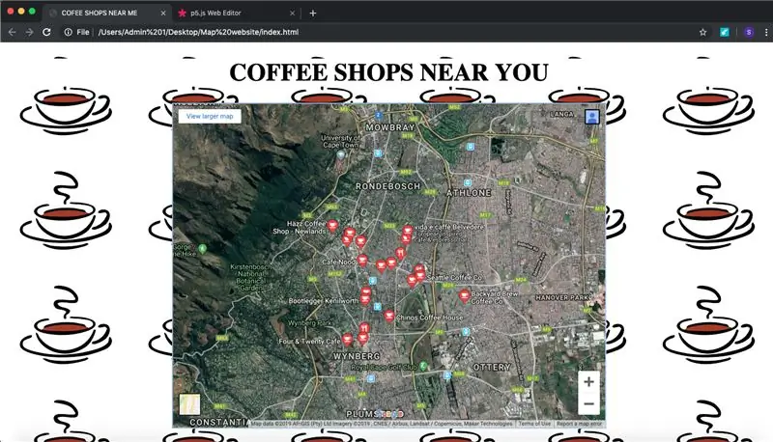This screenshot has width=773, height=442.
Task: Go back to the previous page
Action: pos(13,32)
